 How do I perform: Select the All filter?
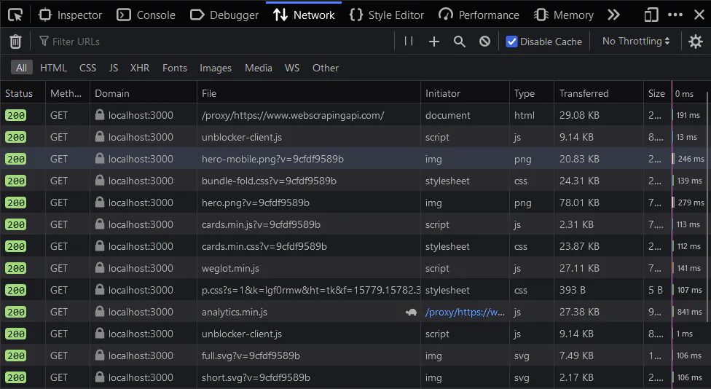[21, 68]
